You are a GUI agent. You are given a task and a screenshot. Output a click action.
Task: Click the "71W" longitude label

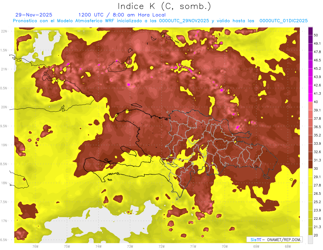click(x=193, y=246)
